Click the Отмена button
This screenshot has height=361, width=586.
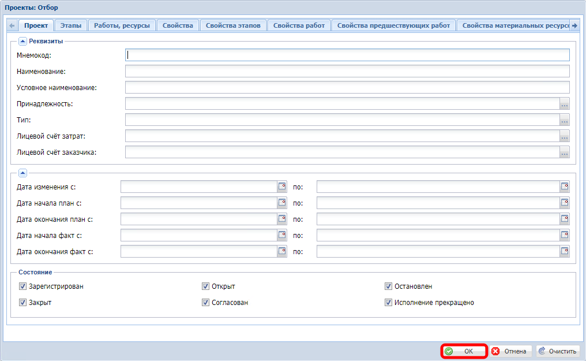coord(509,351)
